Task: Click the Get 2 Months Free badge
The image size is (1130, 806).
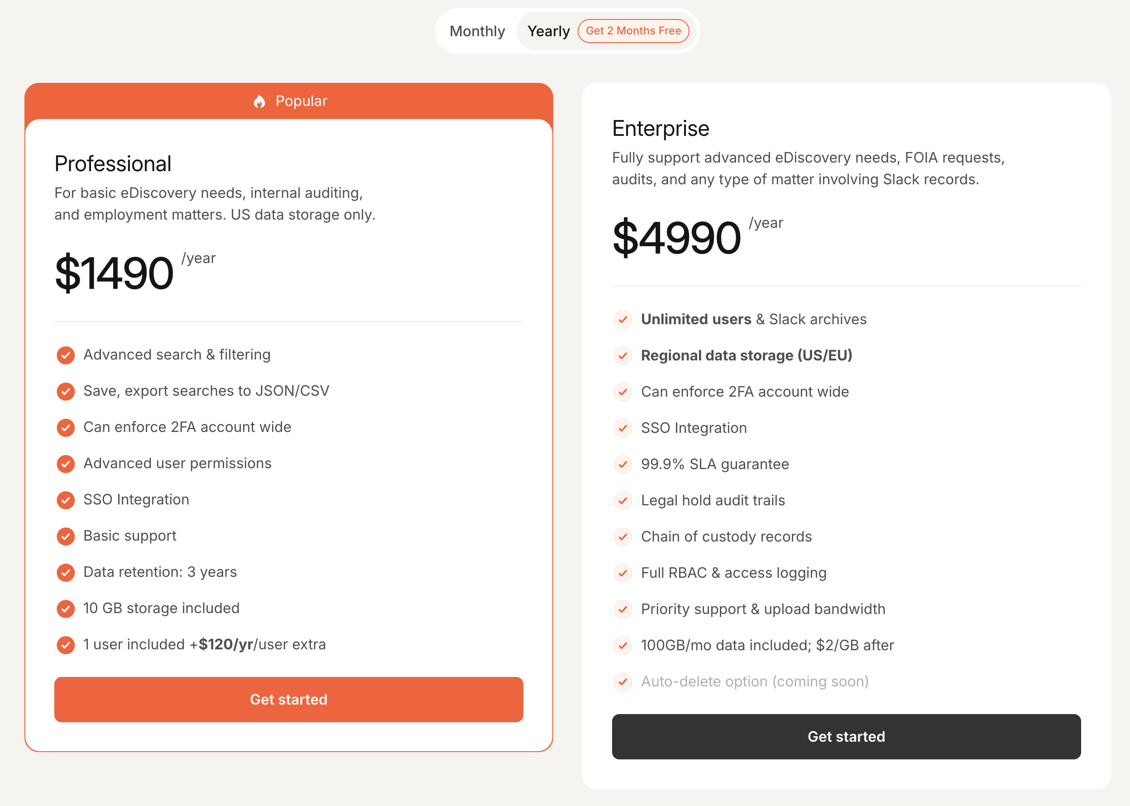Action: [x=633, y=31]
